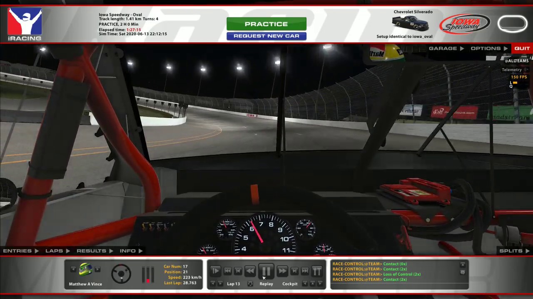Screen dimensions: 533x299
Task: Click the Elapsed time 1:27:15 value
Action: click(x=134, y=30)
